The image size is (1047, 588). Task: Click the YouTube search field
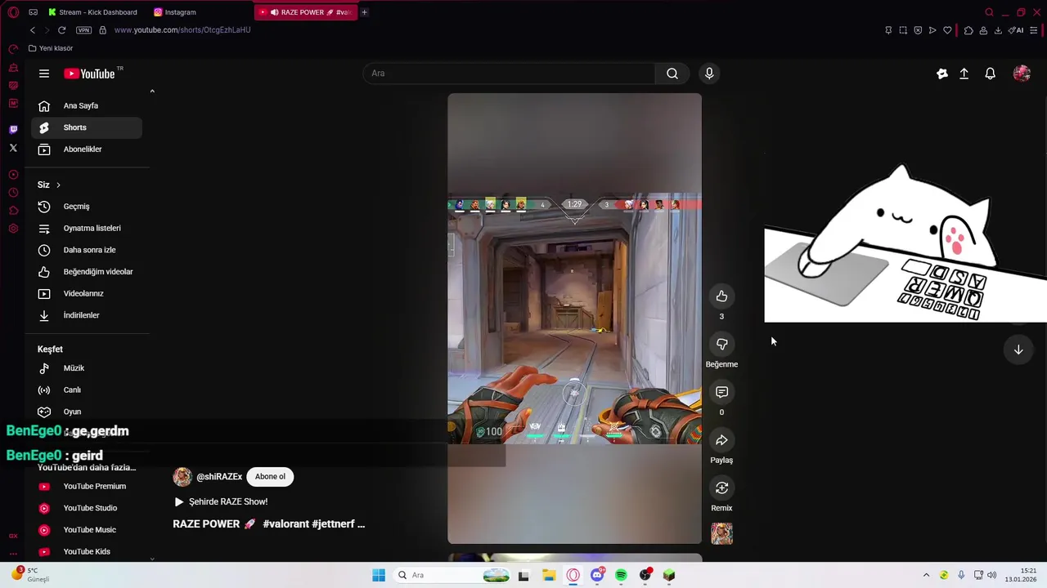point(509,73)
